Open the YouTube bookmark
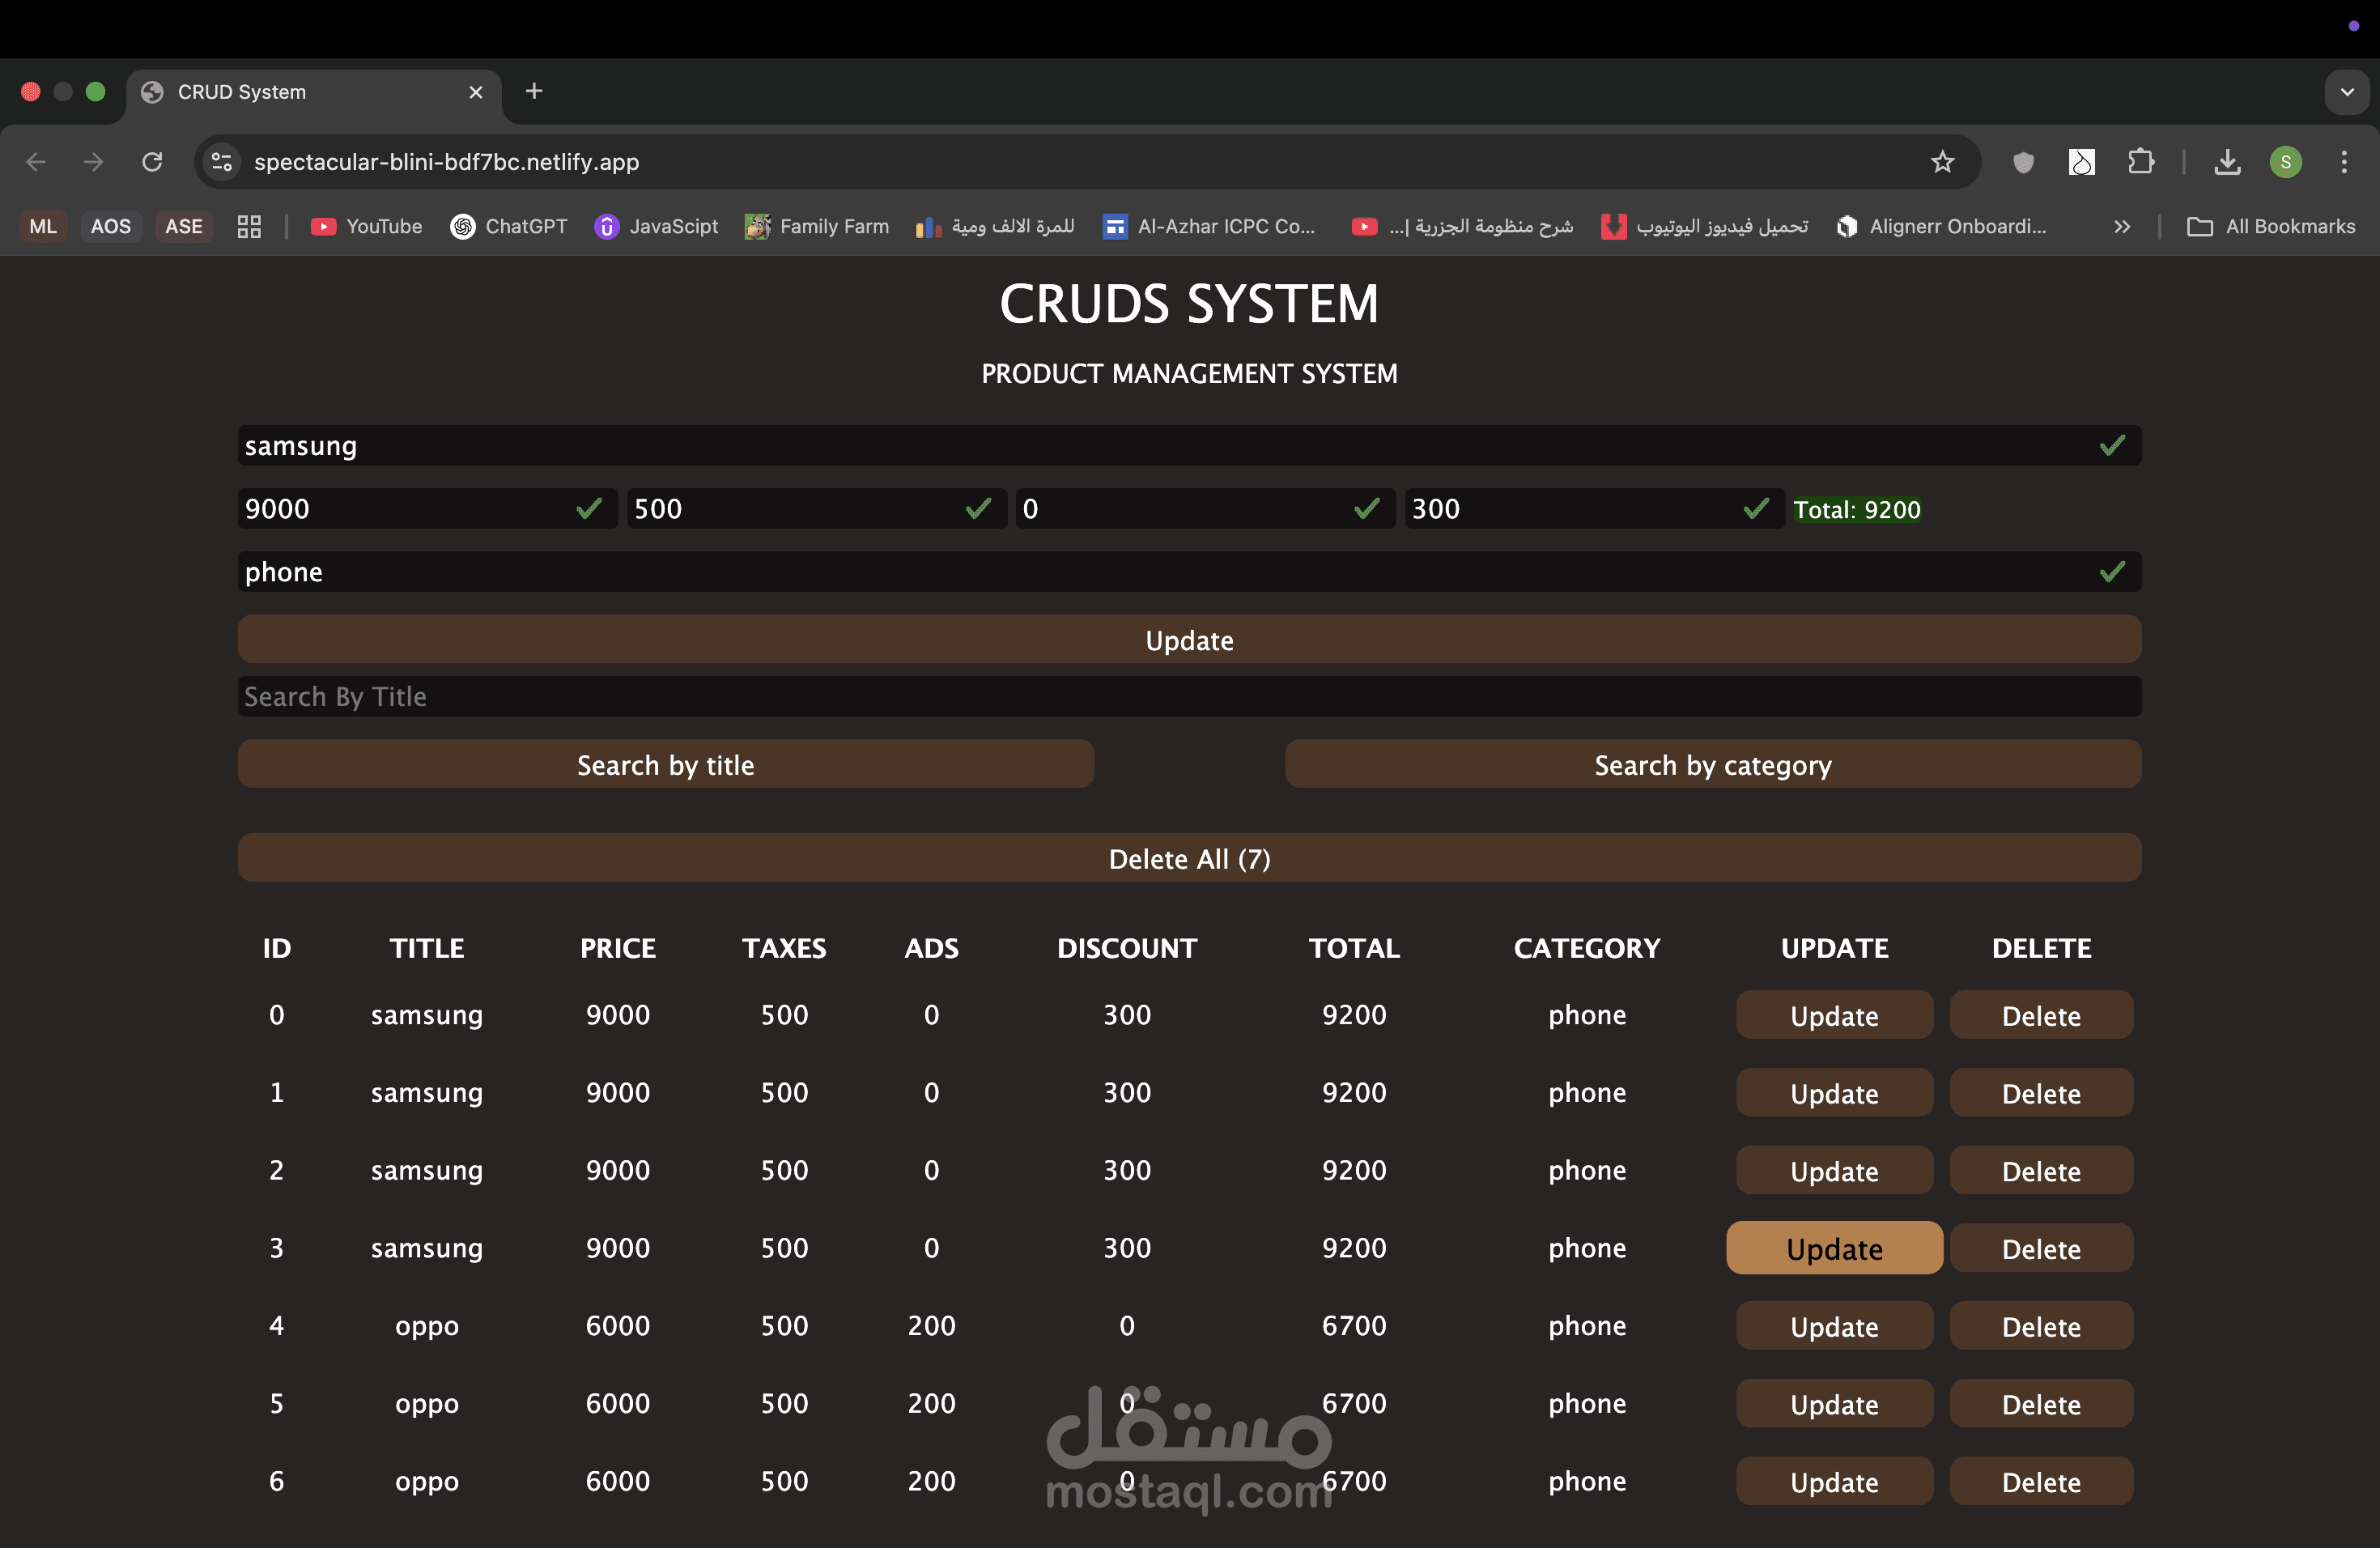The image size is (2380, 1548). pyautogui.click(x=366, y=227)
